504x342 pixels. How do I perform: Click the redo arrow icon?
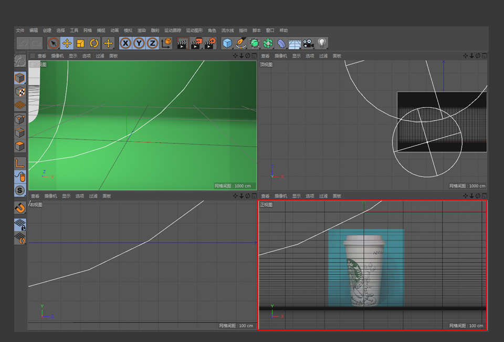click(36, 43)
